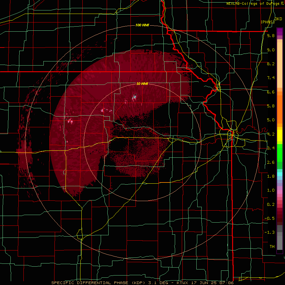The width and height of the screenshot is (285, 285).
Task: Click the yellow segment of color scale
Action: click(280, 136)
